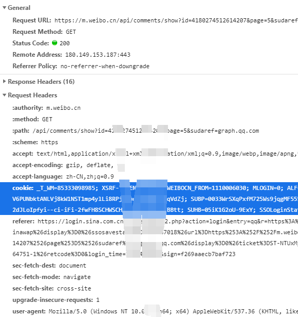Collapse the General section triangle

tap(4, 8)
